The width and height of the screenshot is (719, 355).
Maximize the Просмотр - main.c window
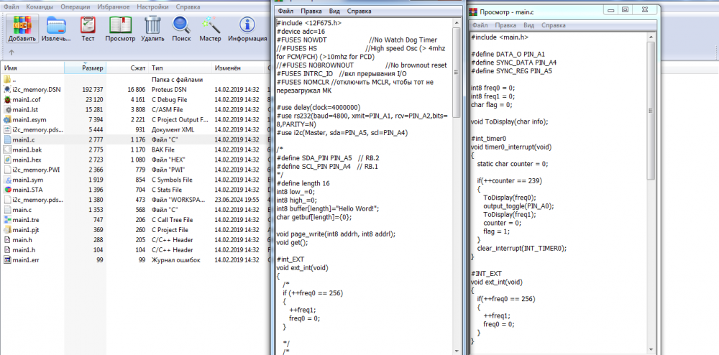click(x=625, y=9)
